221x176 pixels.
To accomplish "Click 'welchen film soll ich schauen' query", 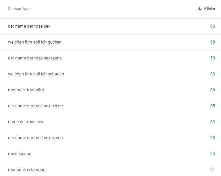I will [x=36, y=74].
